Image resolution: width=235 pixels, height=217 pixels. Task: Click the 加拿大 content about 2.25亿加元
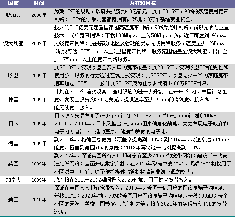point(123,180)
